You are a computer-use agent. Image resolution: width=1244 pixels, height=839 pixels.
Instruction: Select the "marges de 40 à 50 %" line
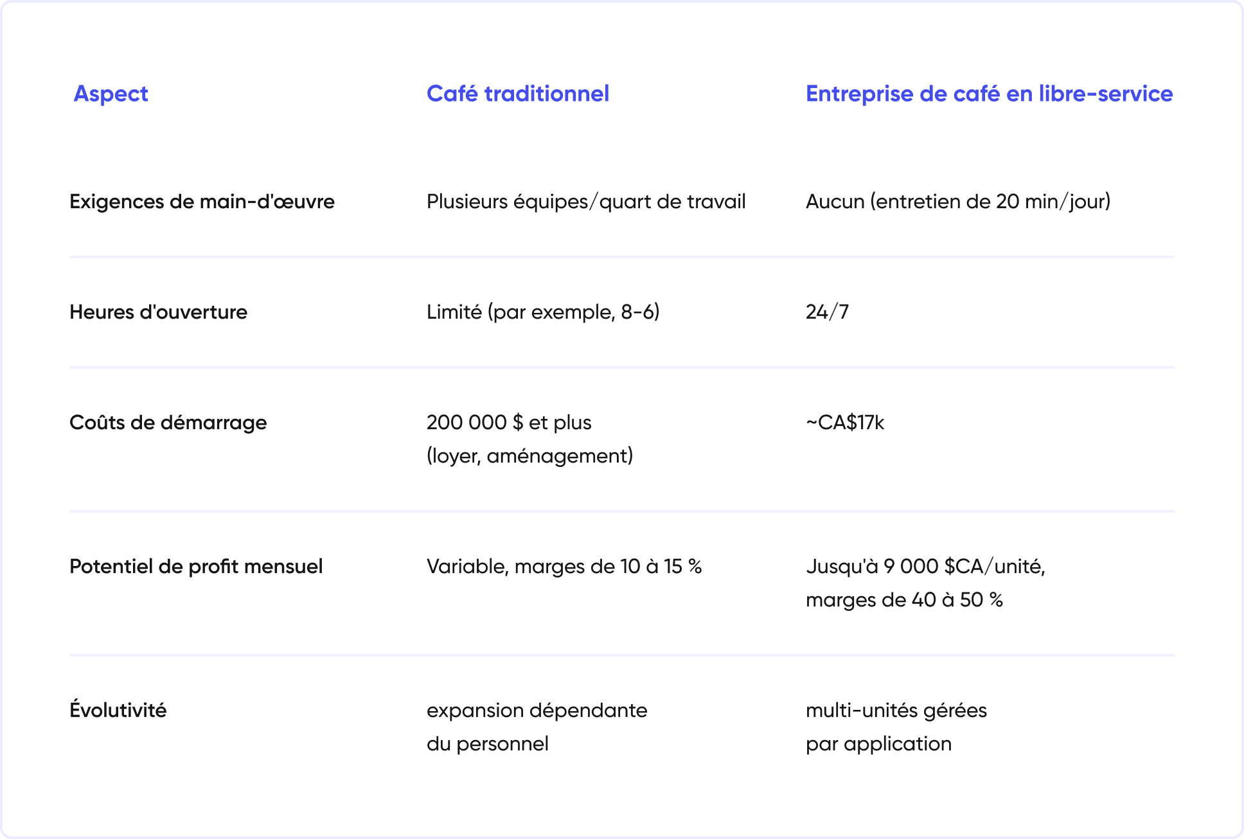click(x=903, y=600)
